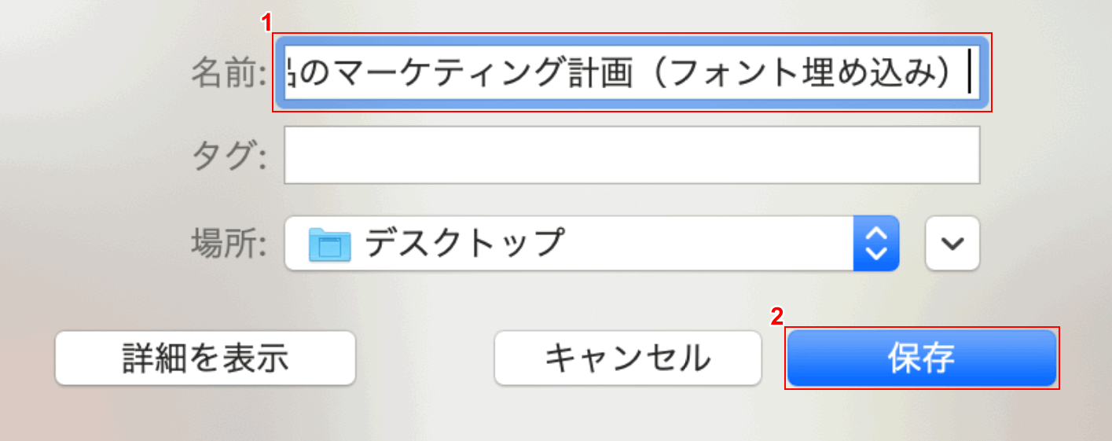Image resolution: width=1112 pixels, height=441 pixels.
Task: Click the 詳細を表示 button
Action: (205, 358)
